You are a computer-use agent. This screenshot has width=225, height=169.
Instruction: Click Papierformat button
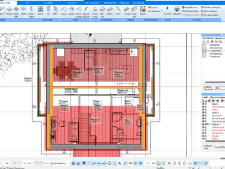(x=189, y=7)
